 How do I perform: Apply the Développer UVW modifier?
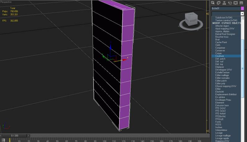click(x=224, y=70)
